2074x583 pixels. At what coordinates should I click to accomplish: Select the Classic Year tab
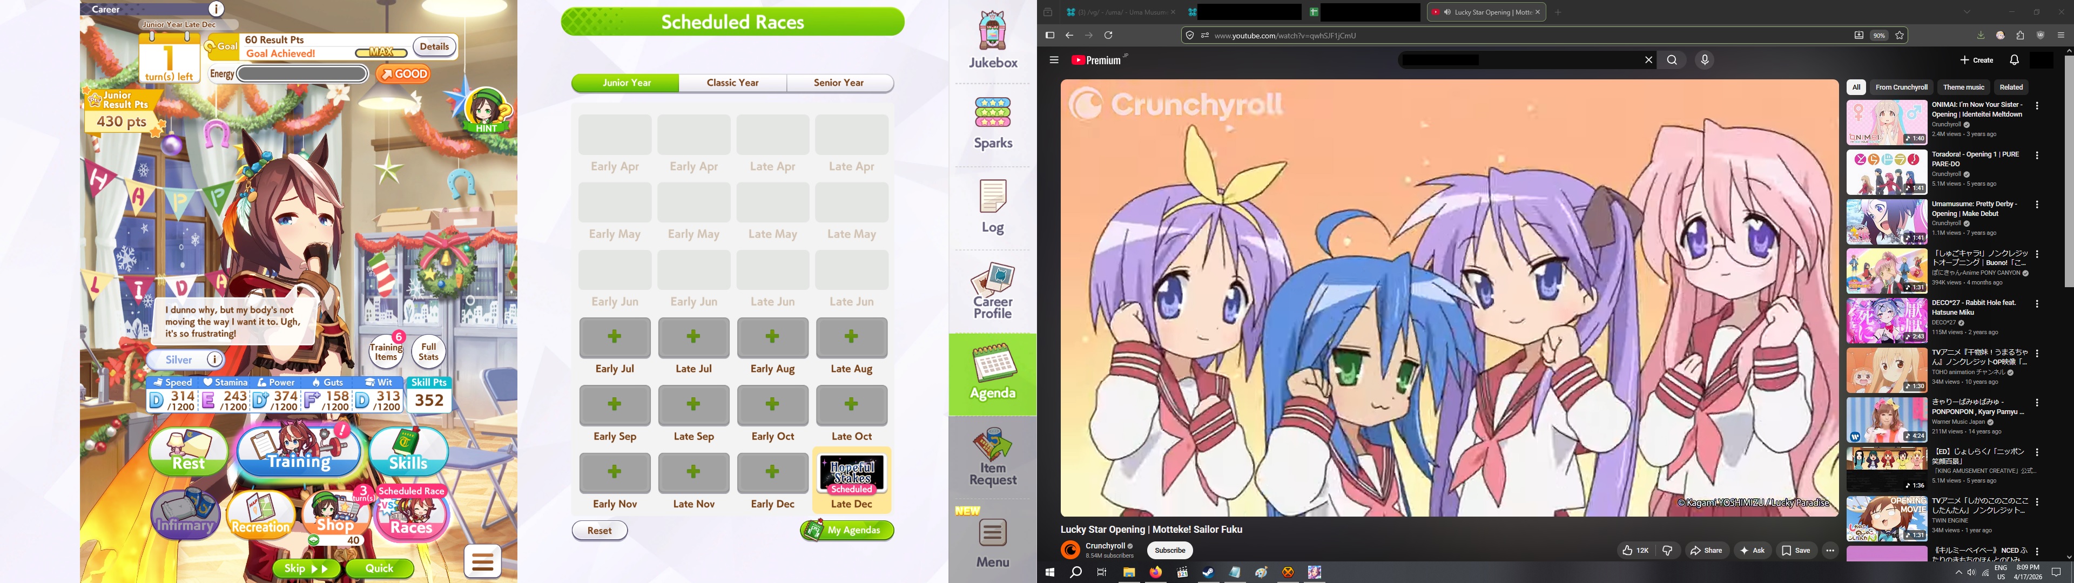[x=732, y=83]
